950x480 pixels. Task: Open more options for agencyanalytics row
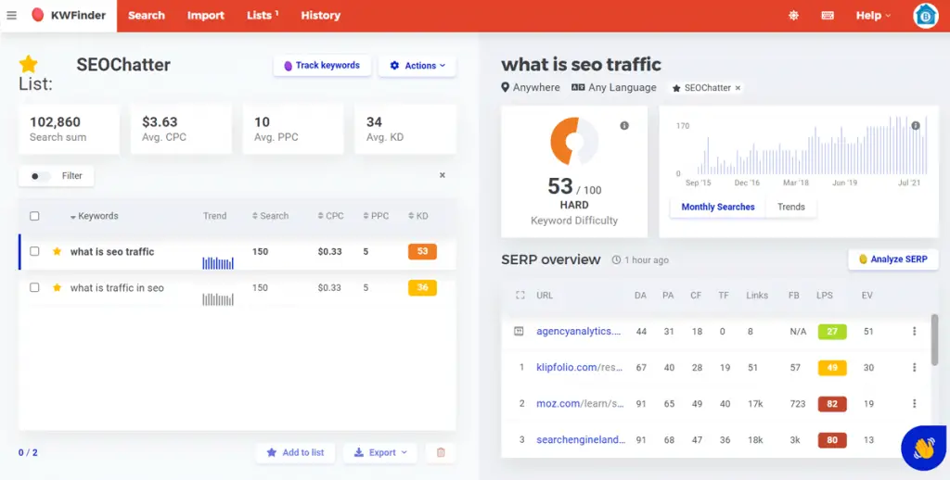tap(914, 331)
